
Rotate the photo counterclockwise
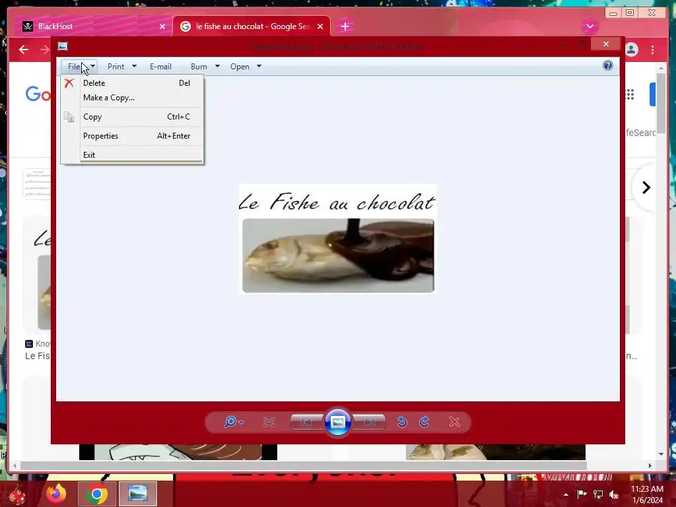[x=402, y=422]
